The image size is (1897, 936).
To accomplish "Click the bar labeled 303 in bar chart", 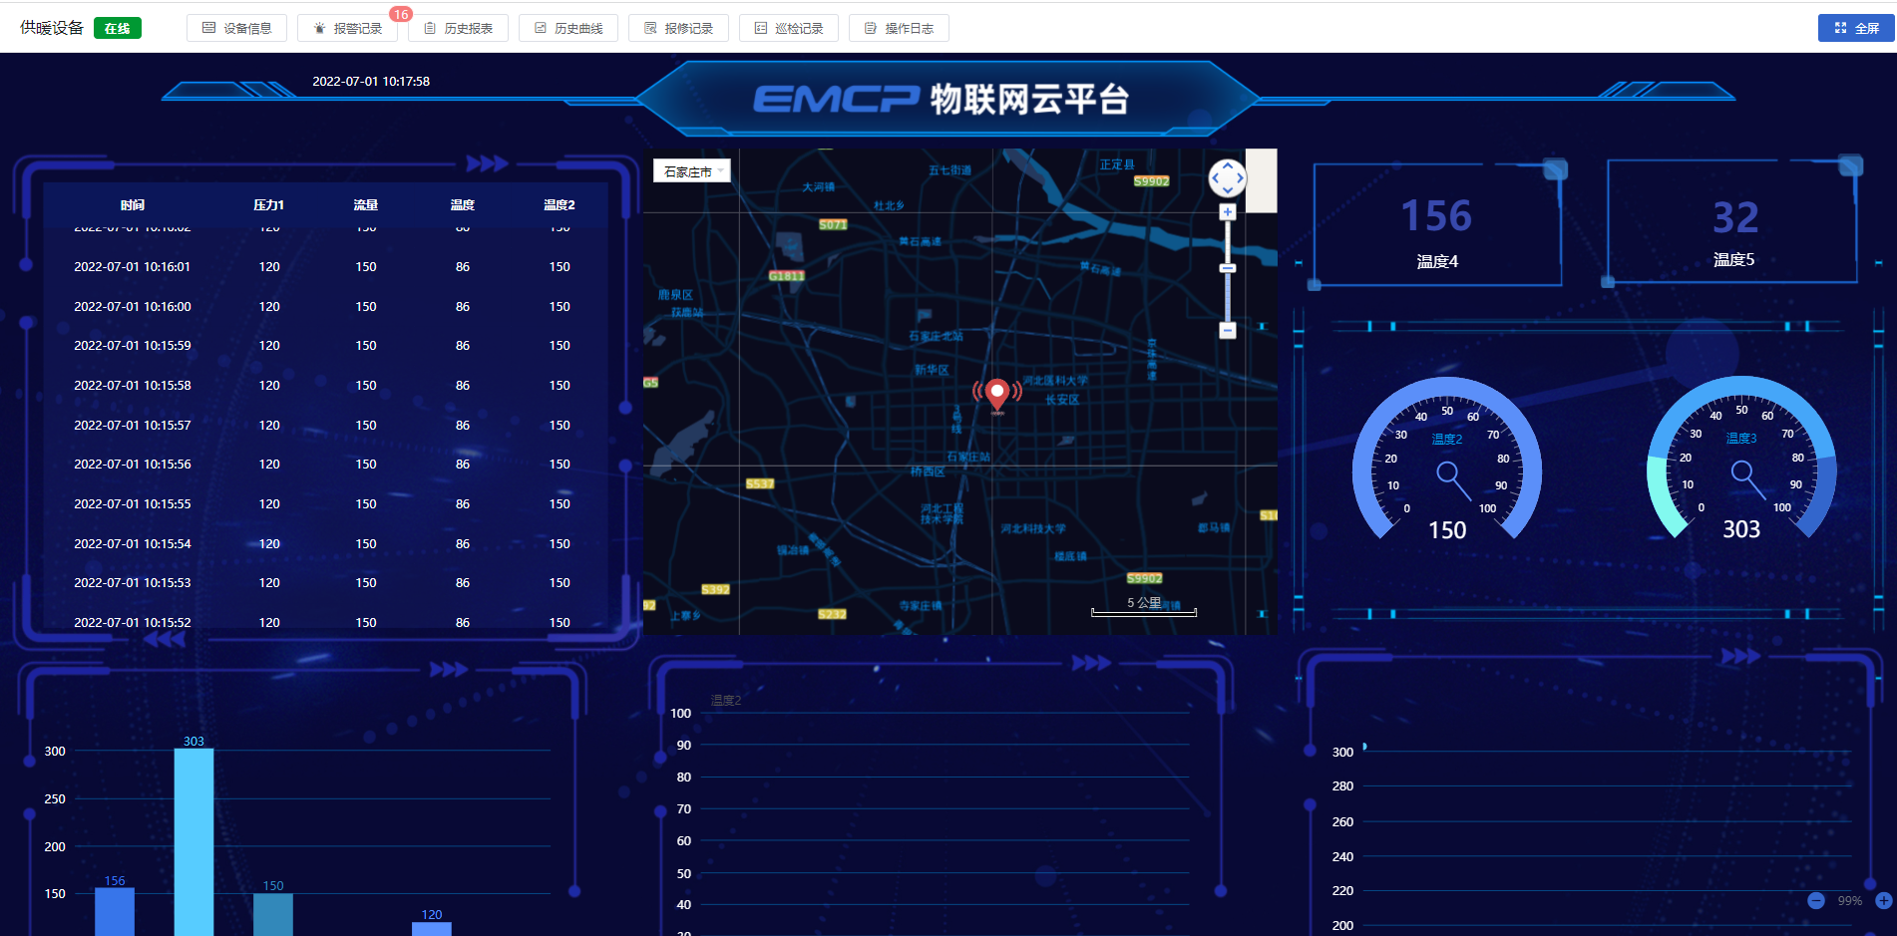I will pos(193,842).
